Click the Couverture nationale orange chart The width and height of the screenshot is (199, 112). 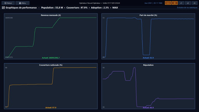click(x=51, y=86)
